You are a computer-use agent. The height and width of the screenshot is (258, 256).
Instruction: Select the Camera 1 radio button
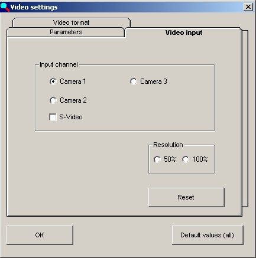[x=53, y=81]
